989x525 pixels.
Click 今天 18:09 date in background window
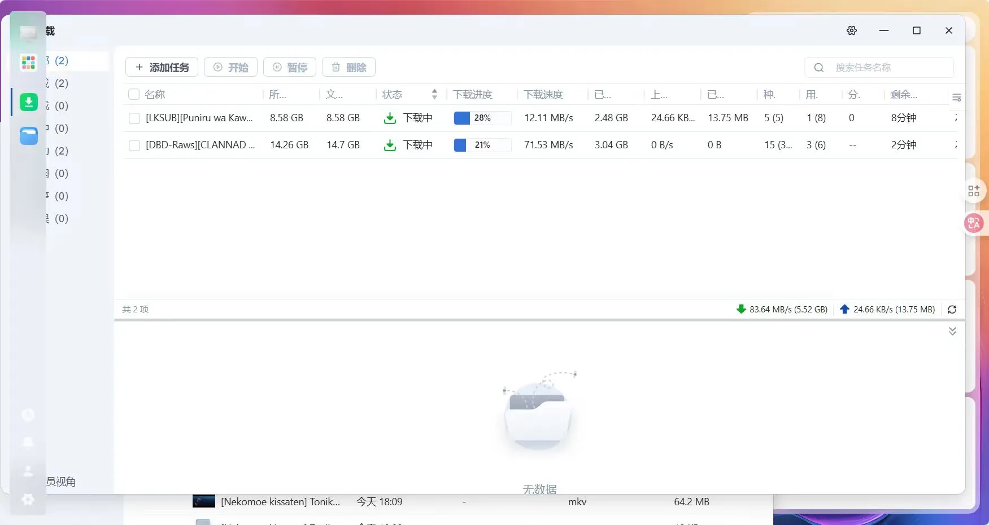click(379, 501)
